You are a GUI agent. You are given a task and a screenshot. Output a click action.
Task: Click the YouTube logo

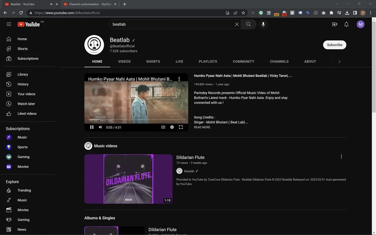29,24
